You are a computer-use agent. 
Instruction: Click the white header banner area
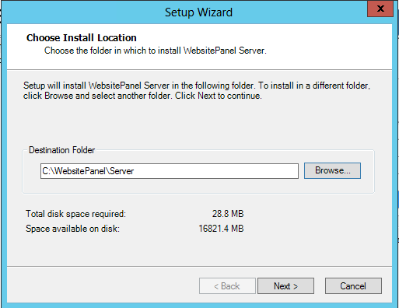tap(199, 47)
